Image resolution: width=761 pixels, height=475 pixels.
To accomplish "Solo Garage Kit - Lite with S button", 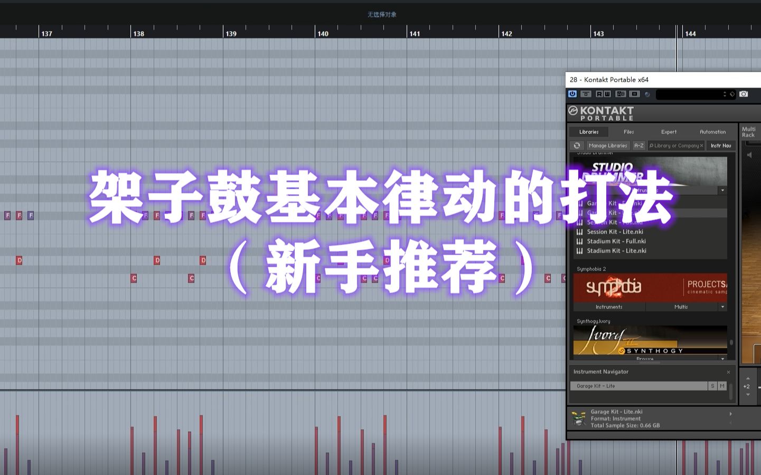I will (712, 386).
